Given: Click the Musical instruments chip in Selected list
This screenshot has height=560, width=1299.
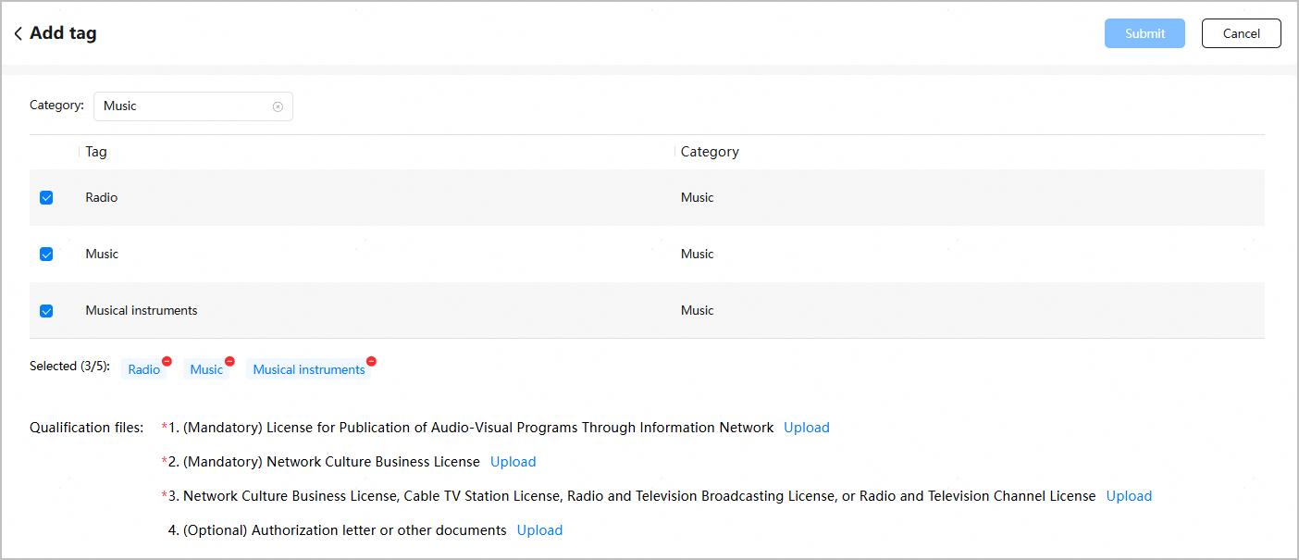Looking at the screenshot, I should point(309,369).
